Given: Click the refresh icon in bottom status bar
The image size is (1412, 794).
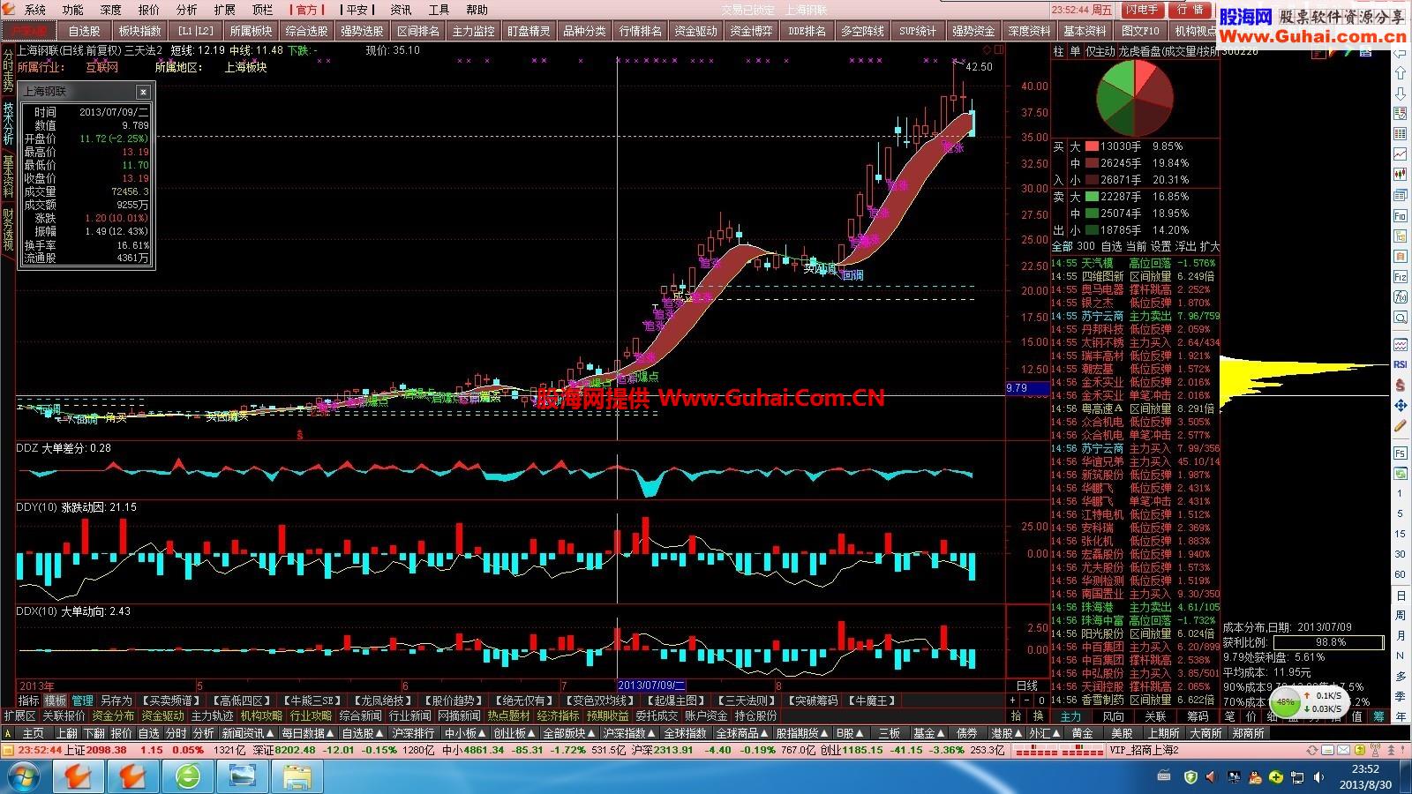Looking at the screenshot, I should coord(1312,750).
